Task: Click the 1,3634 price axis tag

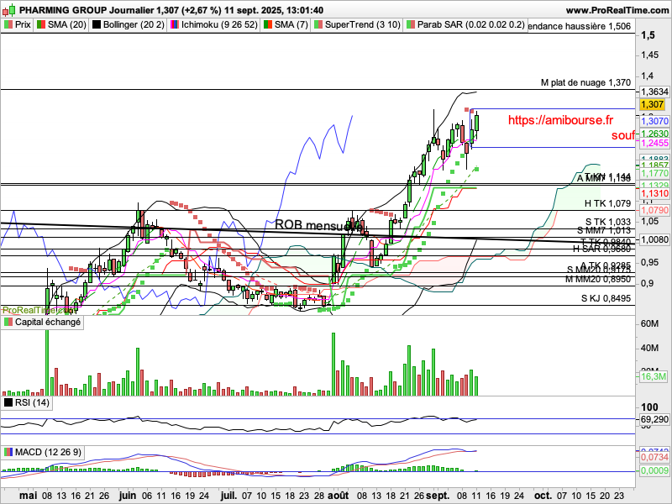Action: tap(654, 92)
